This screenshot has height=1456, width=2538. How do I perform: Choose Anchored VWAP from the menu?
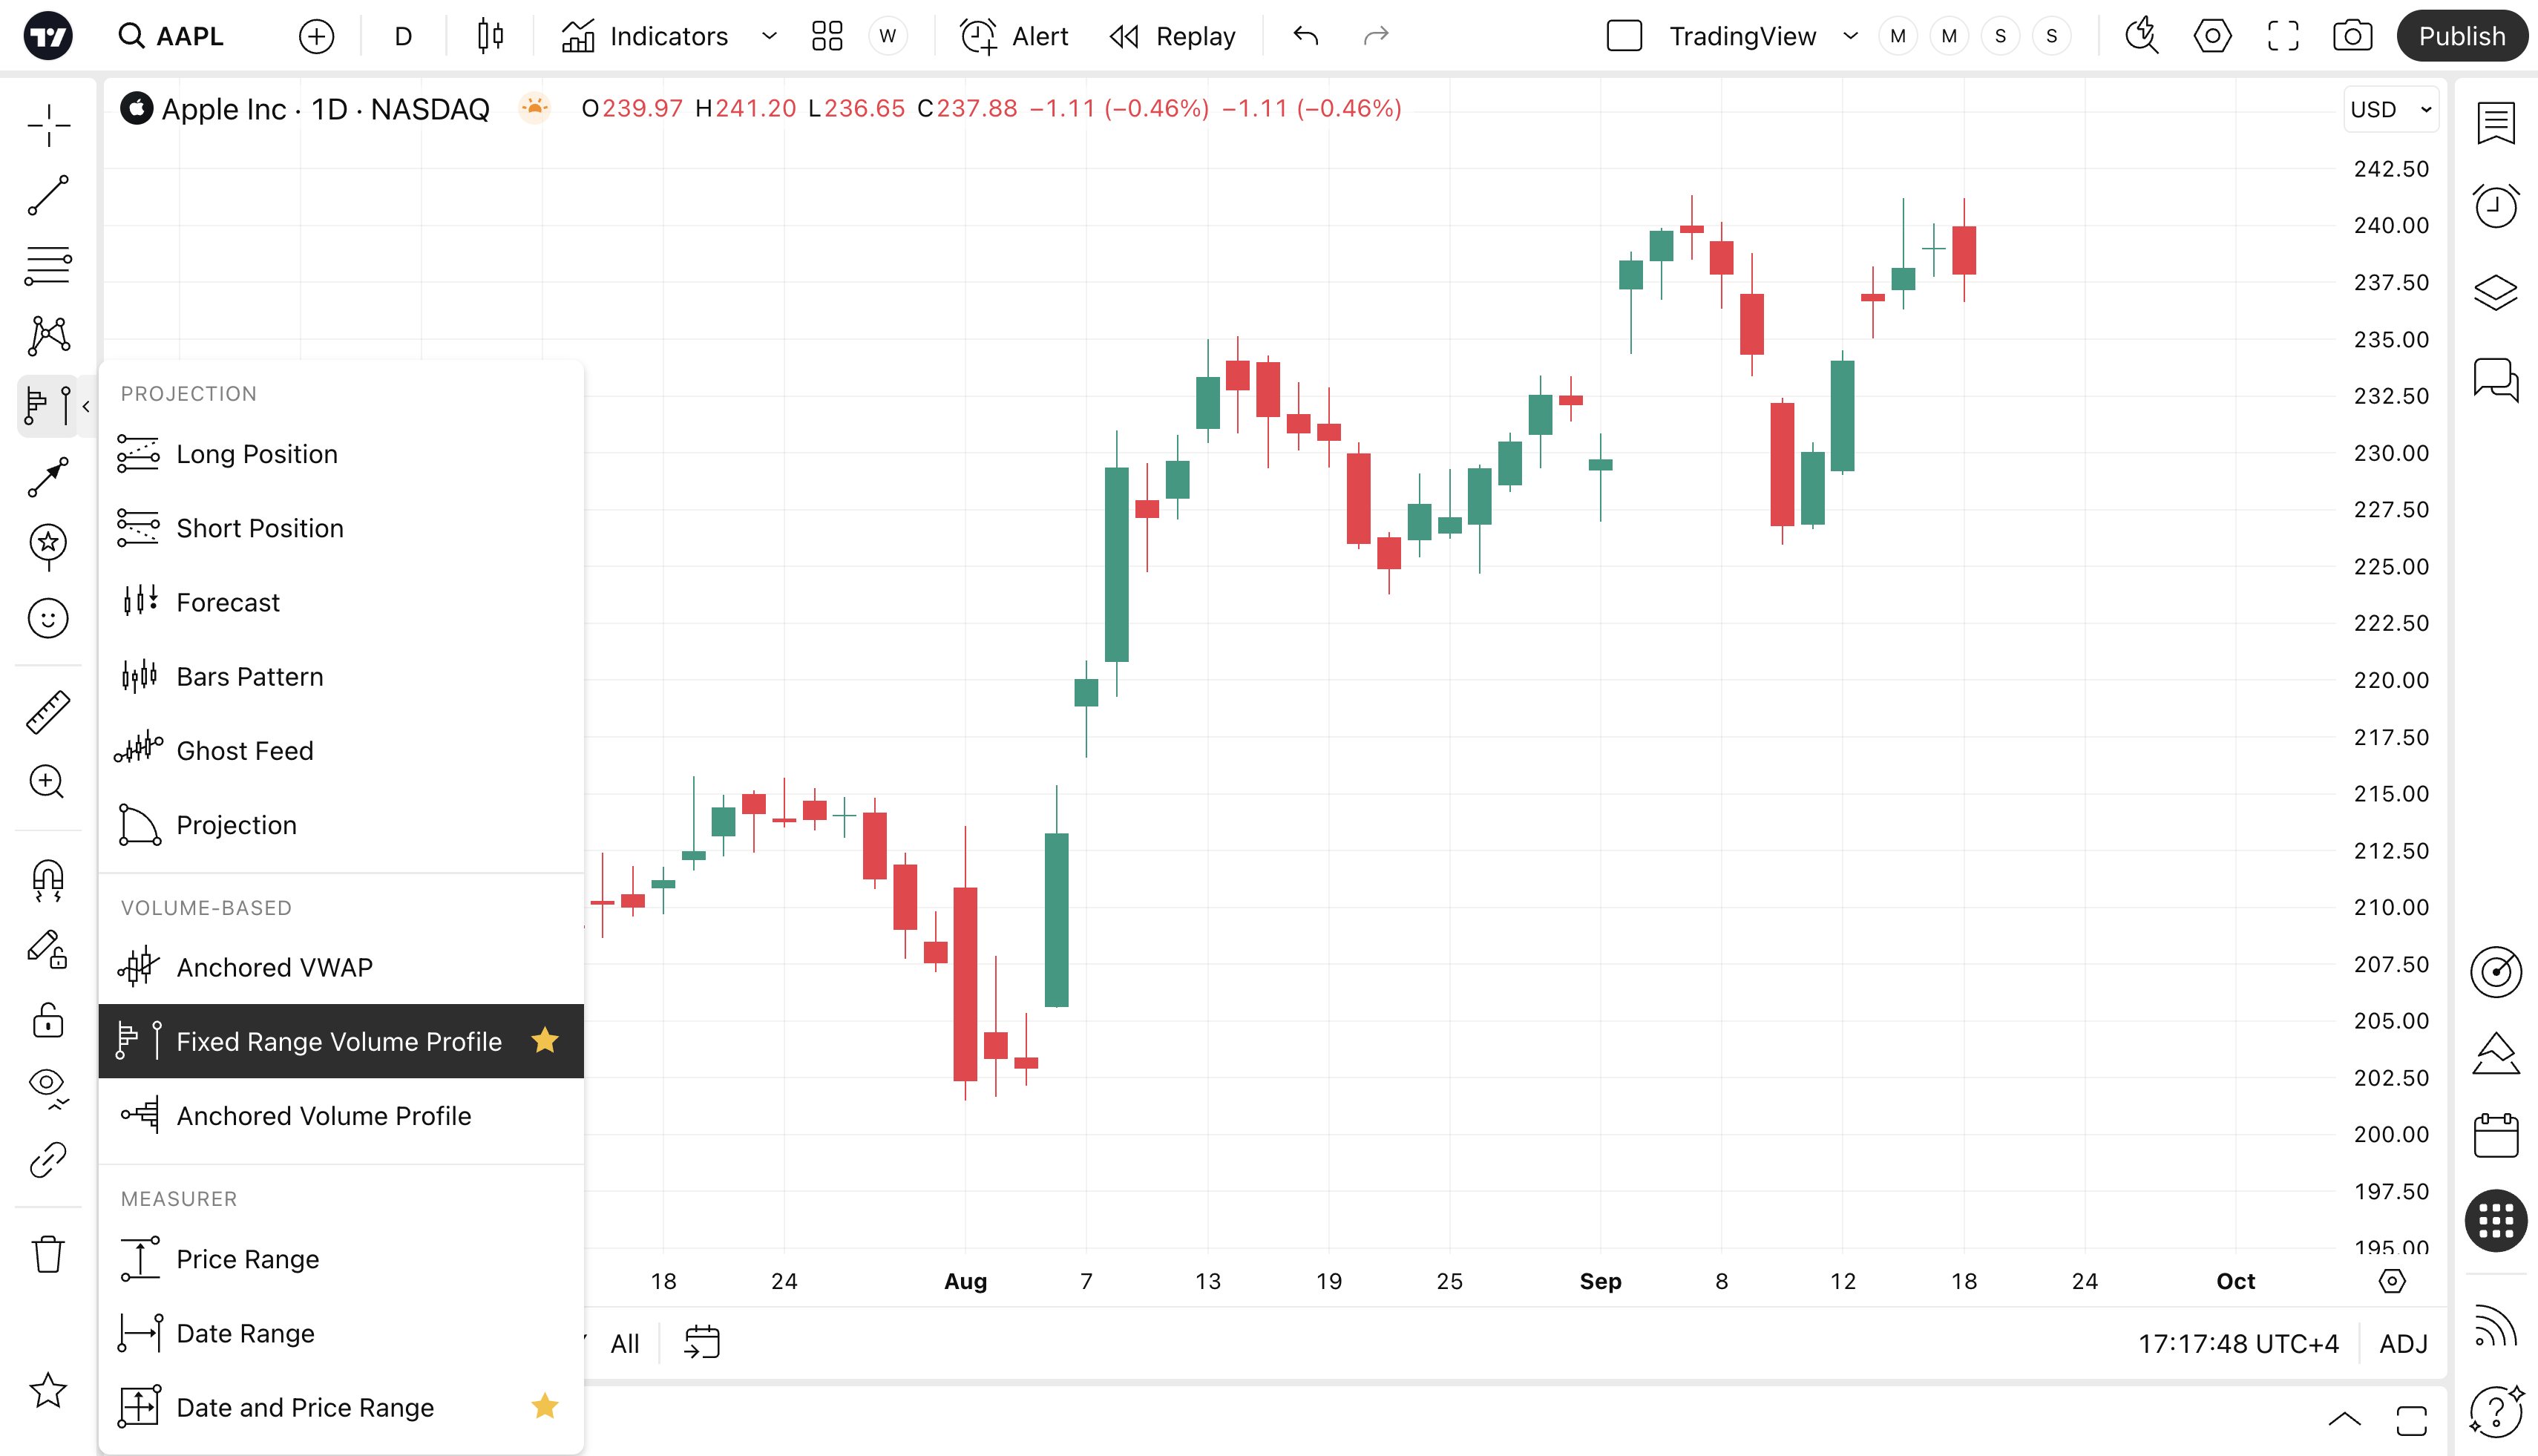coord(274,967)
